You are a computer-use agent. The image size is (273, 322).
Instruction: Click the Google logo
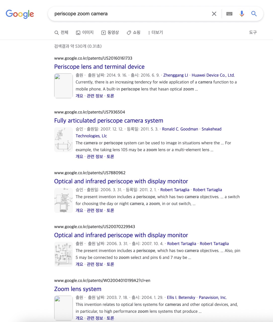pos(20,14)
